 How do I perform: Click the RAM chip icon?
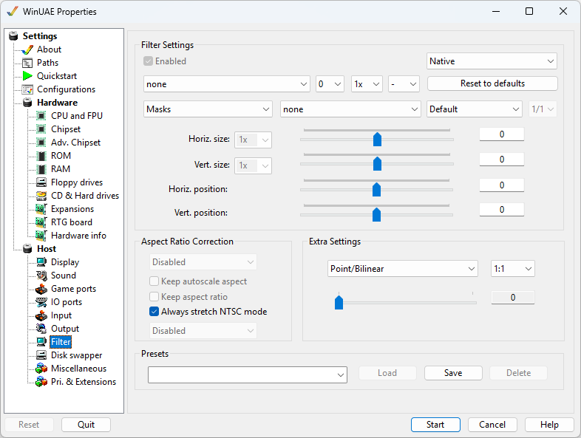(x=41, y=169)
